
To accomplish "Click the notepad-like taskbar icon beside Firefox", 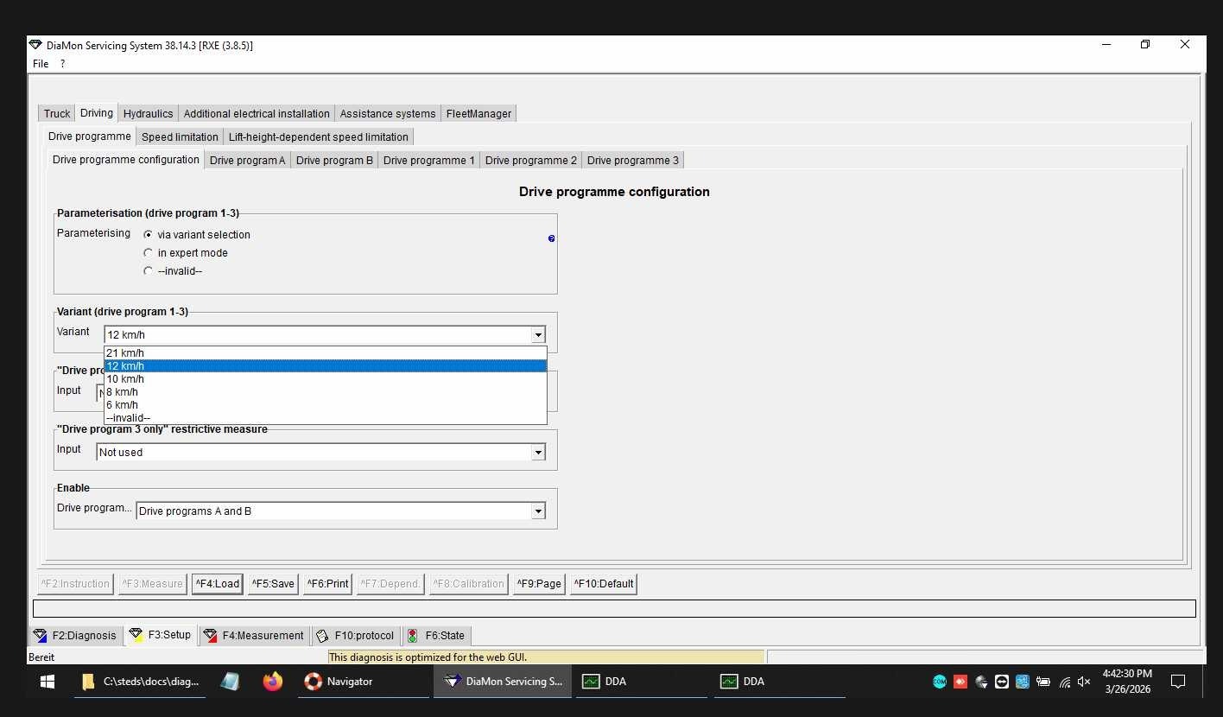I will (x=230, y=682).
